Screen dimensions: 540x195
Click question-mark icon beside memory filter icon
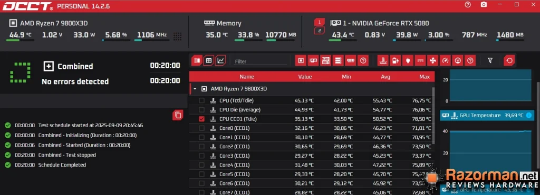pos(363,60)
